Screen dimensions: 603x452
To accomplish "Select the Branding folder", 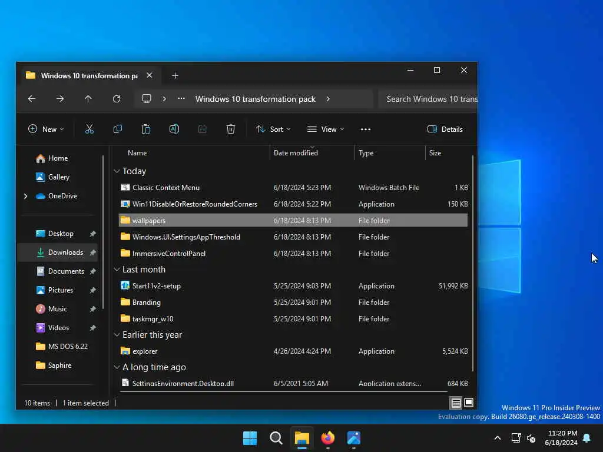I will 293,302.
